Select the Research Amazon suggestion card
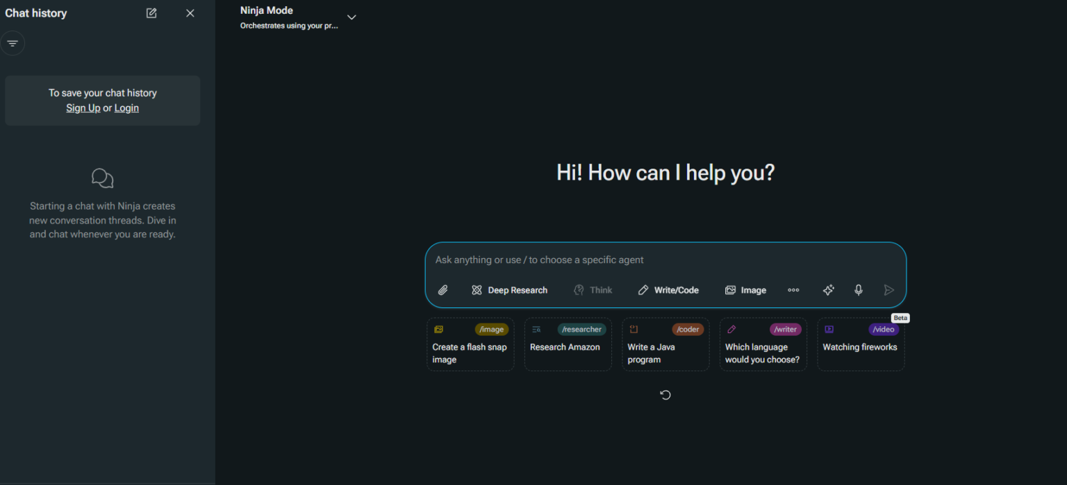The width and height of the screenshot is (1067, 485). (568, 344)
